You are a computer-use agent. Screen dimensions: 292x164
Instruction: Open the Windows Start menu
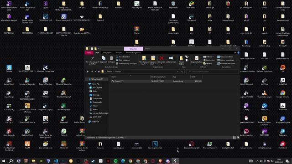click(x=4, y=161)
